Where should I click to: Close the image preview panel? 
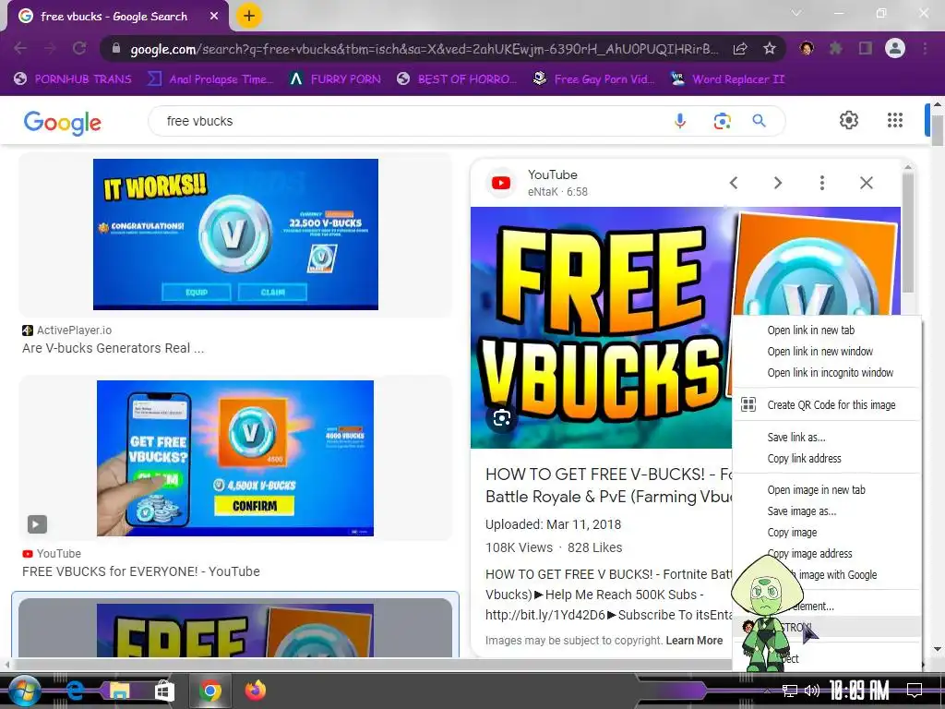[x=866, y=183]
